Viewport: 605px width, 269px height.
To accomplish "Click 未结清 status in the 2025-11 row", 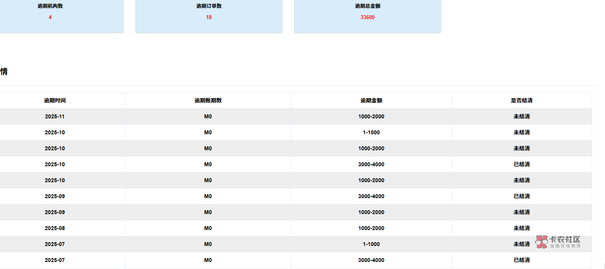I will tap(522, 116).
